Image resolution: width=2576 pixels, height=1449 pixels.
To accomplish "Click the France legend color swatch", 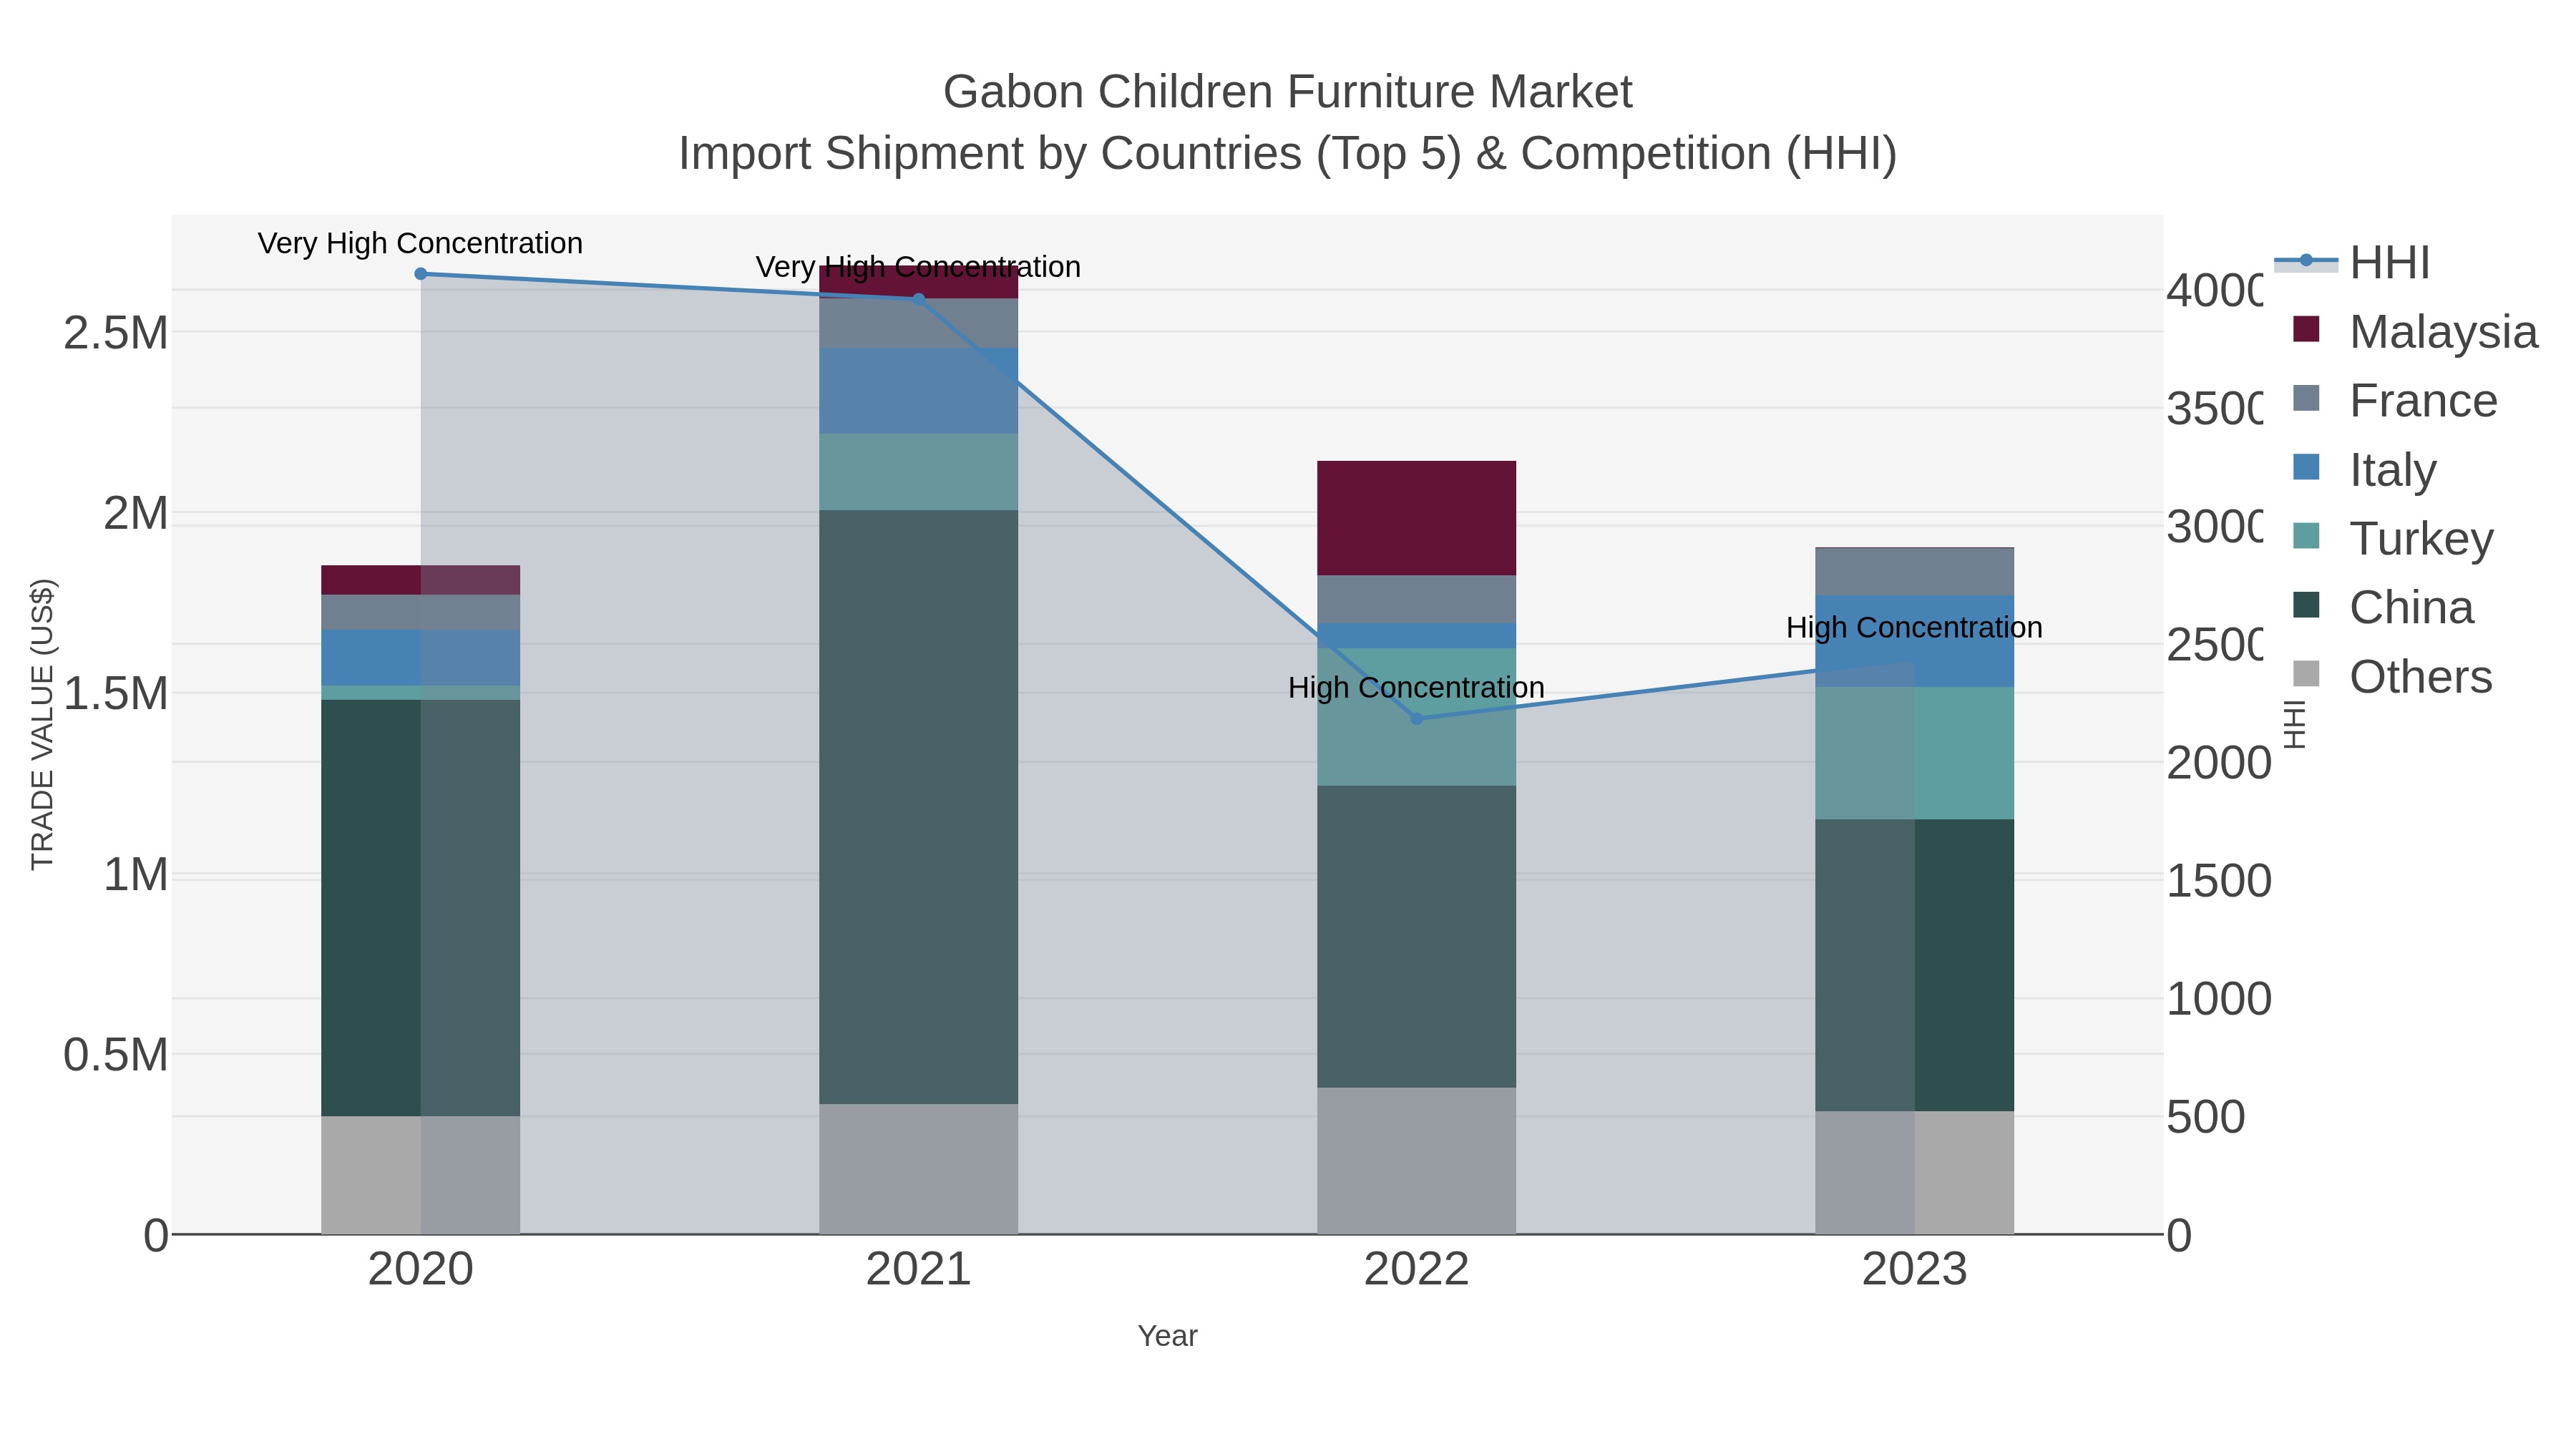I will click(x=2306, y=398).
